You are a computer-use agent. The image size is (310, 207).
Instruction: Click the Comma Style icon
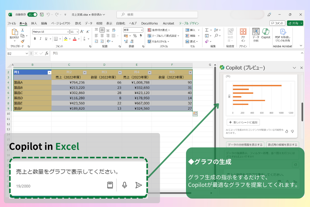pos(141,36)
